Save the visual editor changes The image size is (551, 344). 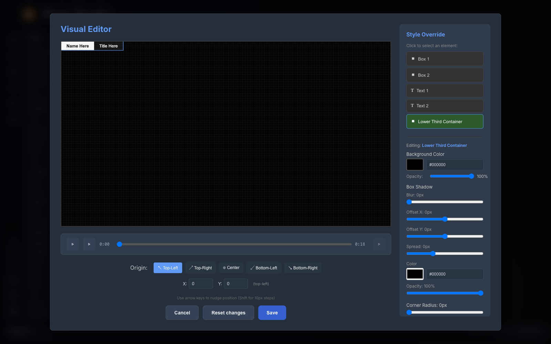click(x=272, y=313)
